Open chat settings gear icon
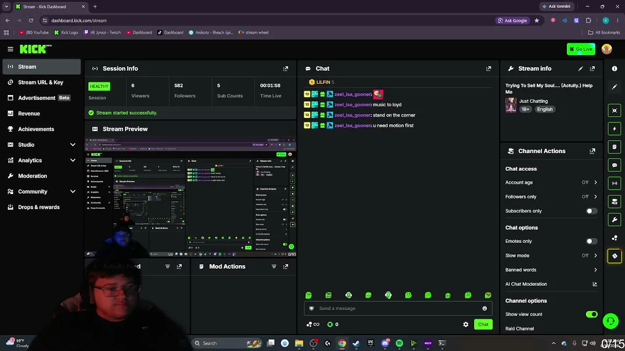625x351 pixels. click(x=466, y=324)
